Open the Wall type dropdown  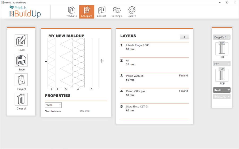pyautogui.click(x=53, y=105)
